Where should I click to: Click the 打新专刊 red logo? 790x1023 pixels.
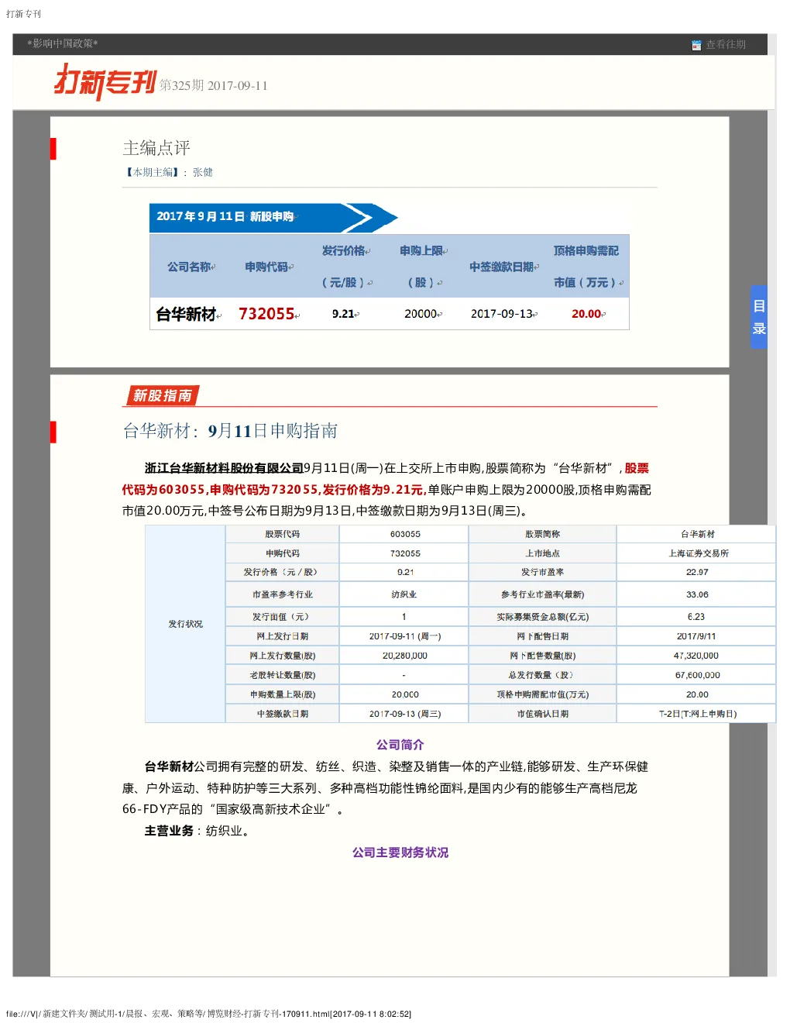(105, 81)
